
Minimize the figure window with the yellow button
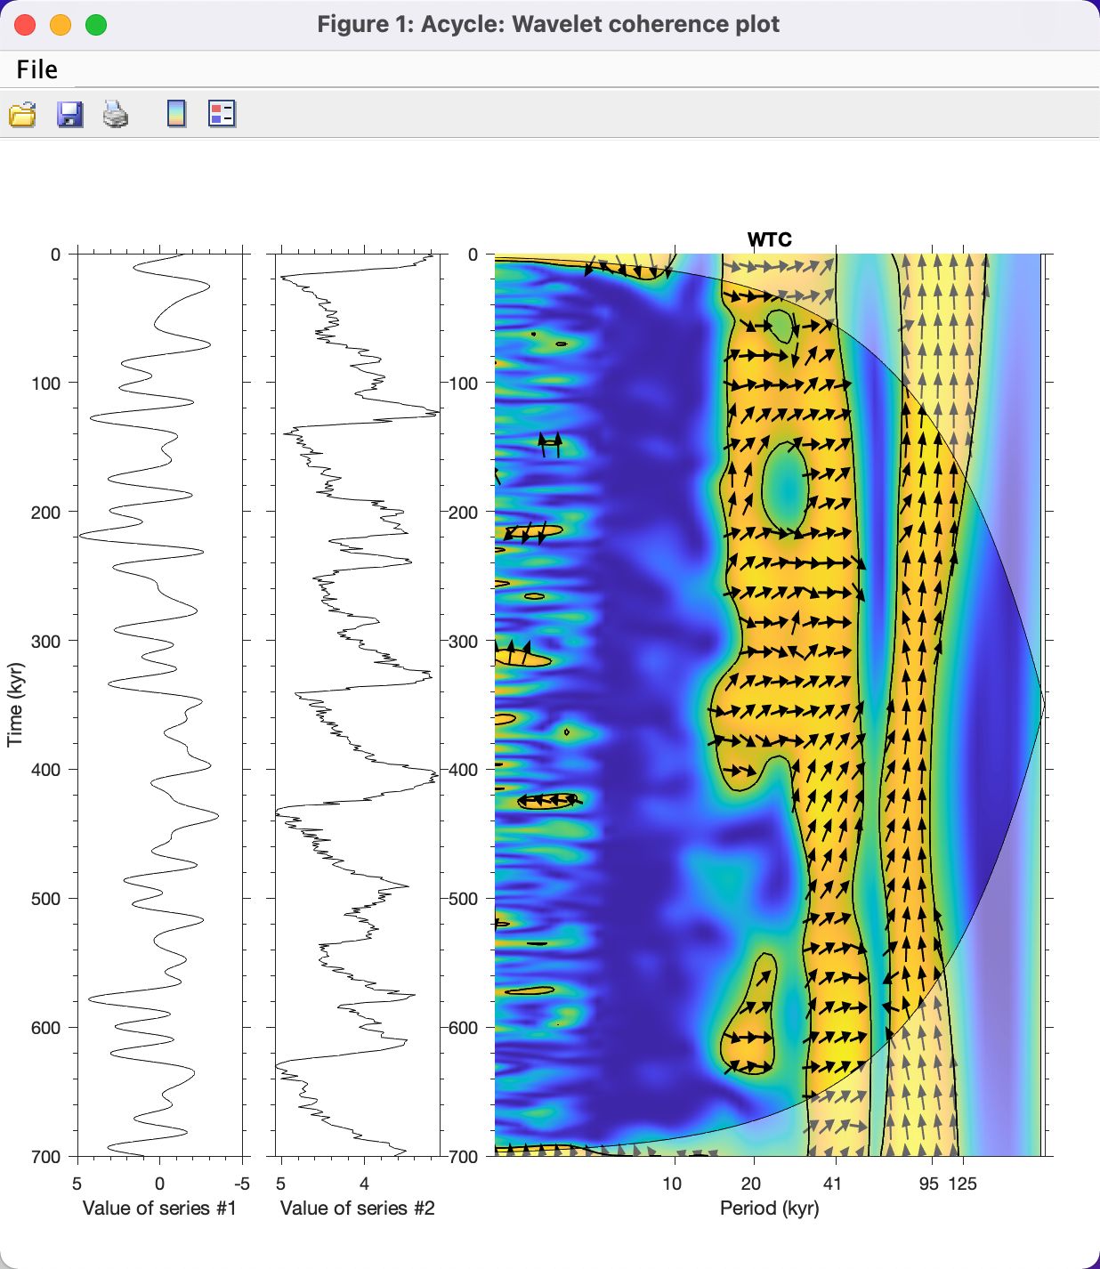(61, 25)
